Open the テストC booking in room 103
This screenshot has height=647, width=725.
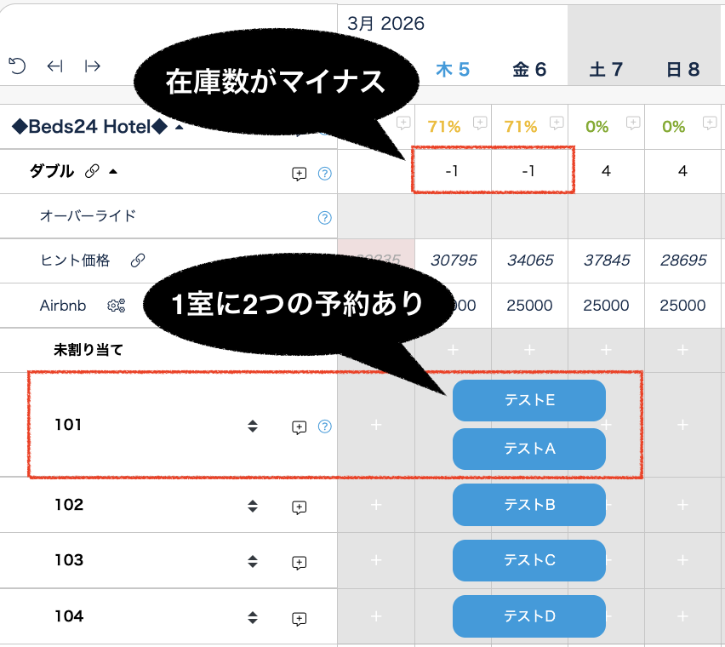[528, 560]
